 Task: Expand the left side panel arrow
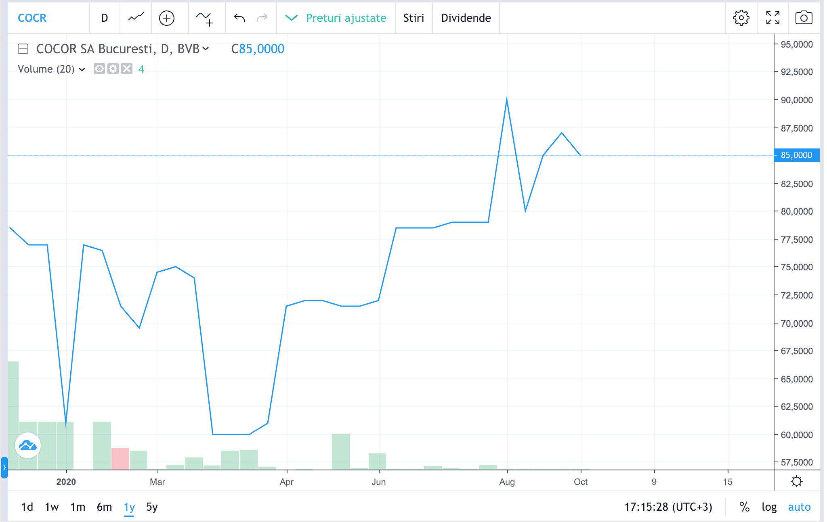pos(4,467)
